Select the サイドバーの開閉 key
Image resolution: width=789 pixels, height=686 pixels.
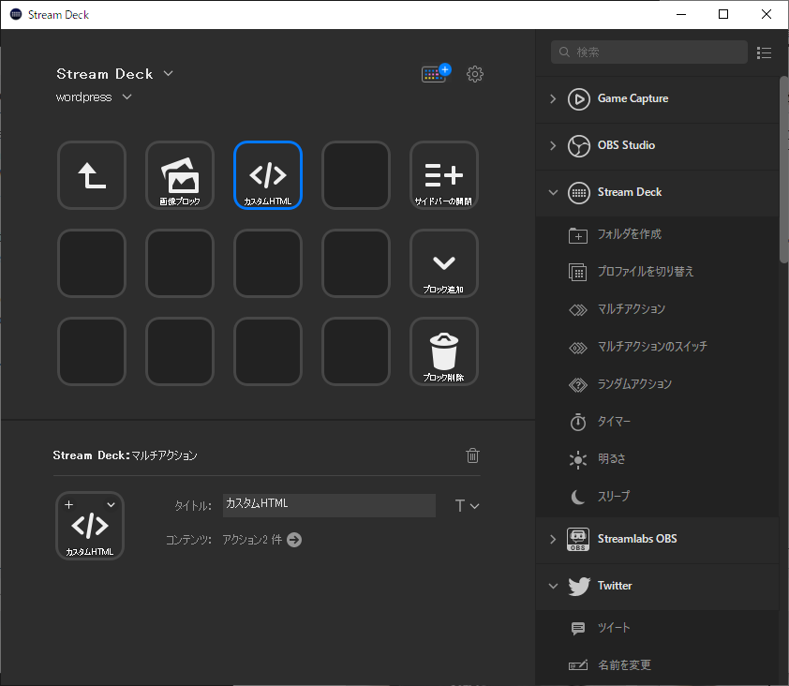(444, 175)
